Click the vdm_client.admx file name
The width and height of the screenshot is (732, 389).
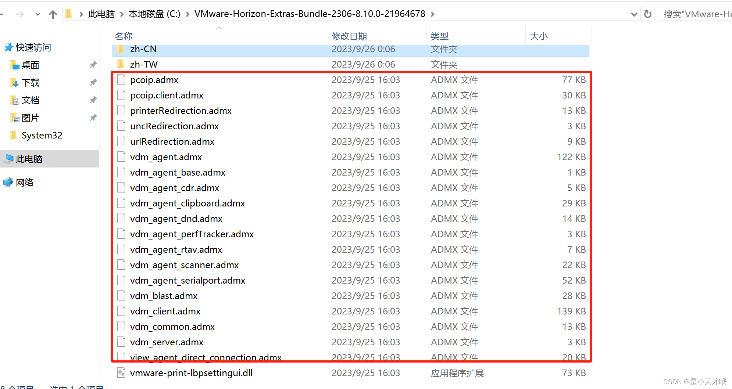(x=165, y=311)
